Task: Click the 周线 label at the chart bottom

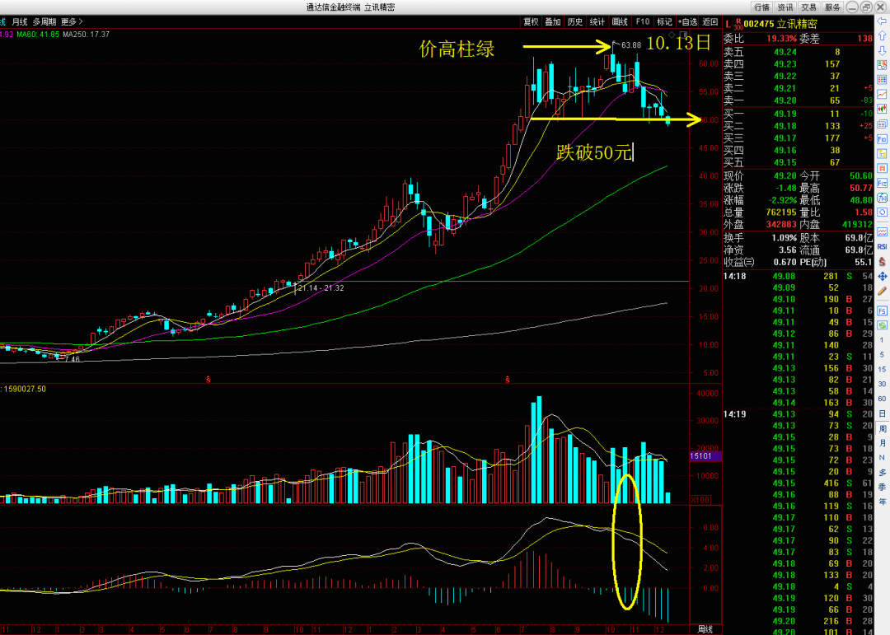Action: [x=705, y=628]
